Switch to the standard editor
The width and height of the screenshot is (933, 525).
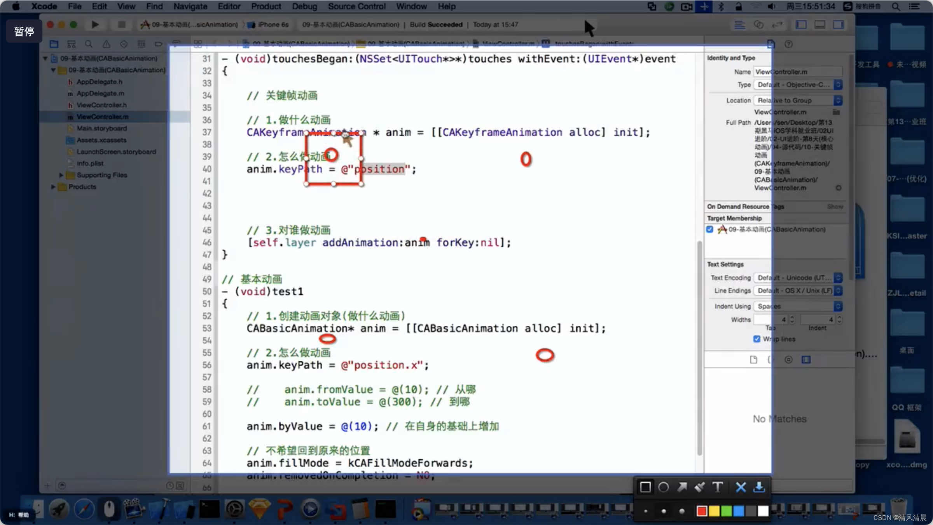pos(740,24)
